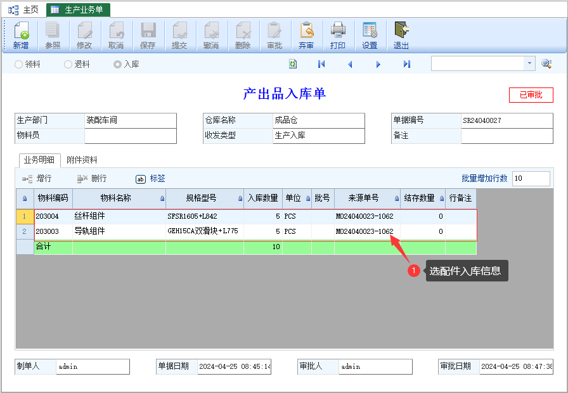
Task: Click the 来源单号 column header
Action: (367, 198)
